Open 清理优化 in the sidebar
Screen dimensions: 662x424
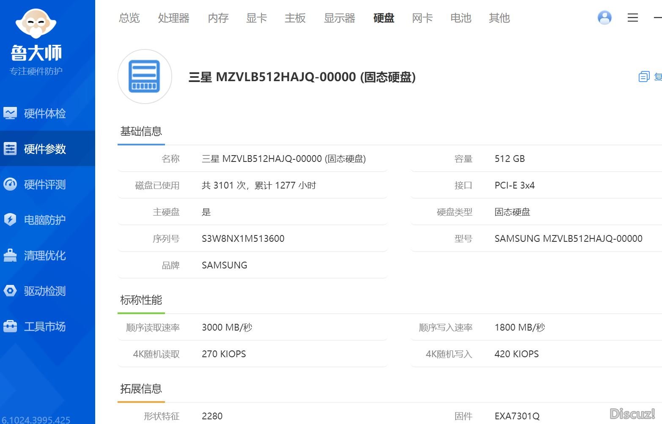pyautogui.click(x=47, y=255)
